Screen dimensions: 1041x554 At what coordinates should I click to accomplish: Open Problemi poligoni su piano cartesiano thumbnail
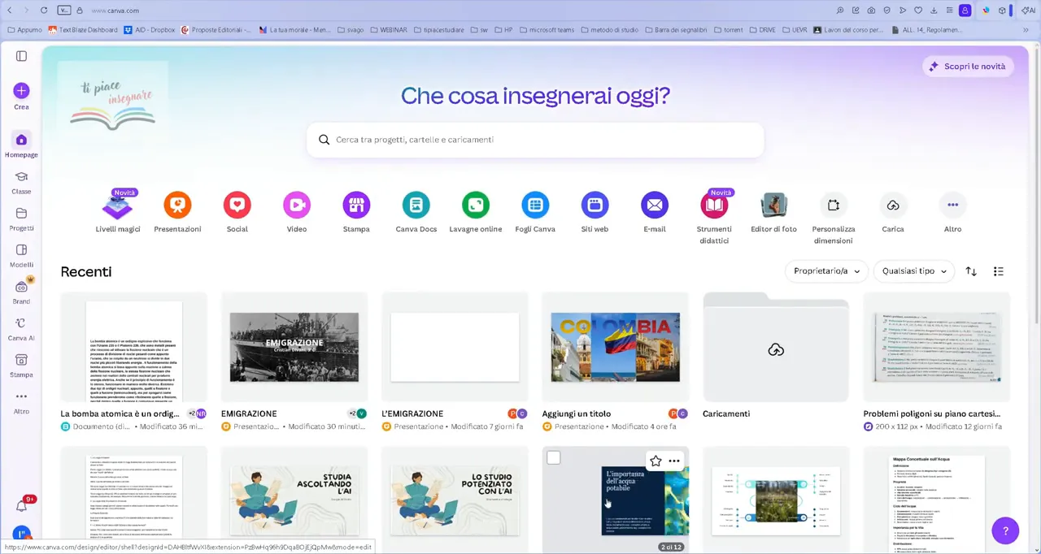pyautogui.click(x=936, y=347)
